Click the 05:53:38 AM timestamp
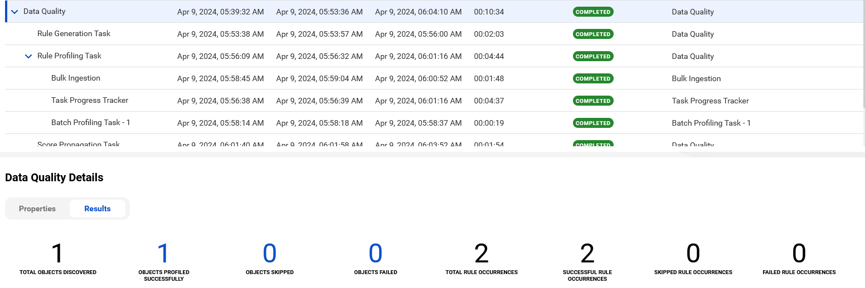The width and height of the screenshot is (865, 288). (220, 34)
